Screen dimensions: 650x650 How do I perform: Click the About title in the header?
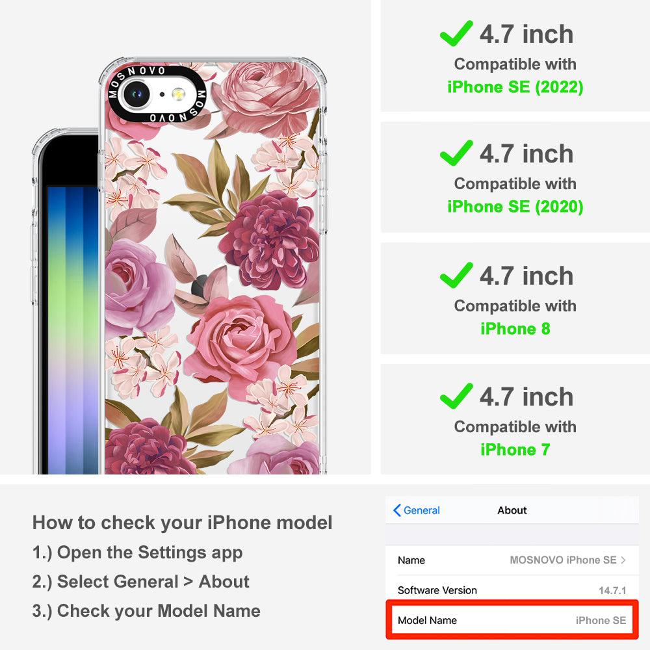point(512,510)
